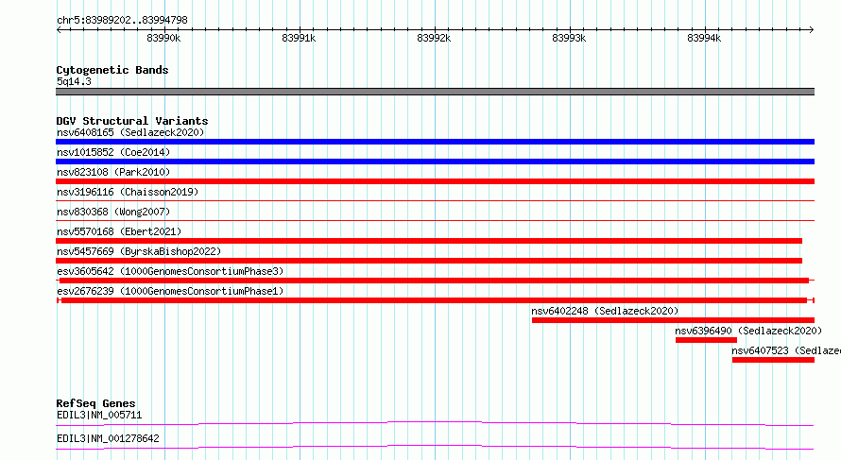
Task: Click the chr5:83989202..83994798 coordinate label
Action: point(122,20)
